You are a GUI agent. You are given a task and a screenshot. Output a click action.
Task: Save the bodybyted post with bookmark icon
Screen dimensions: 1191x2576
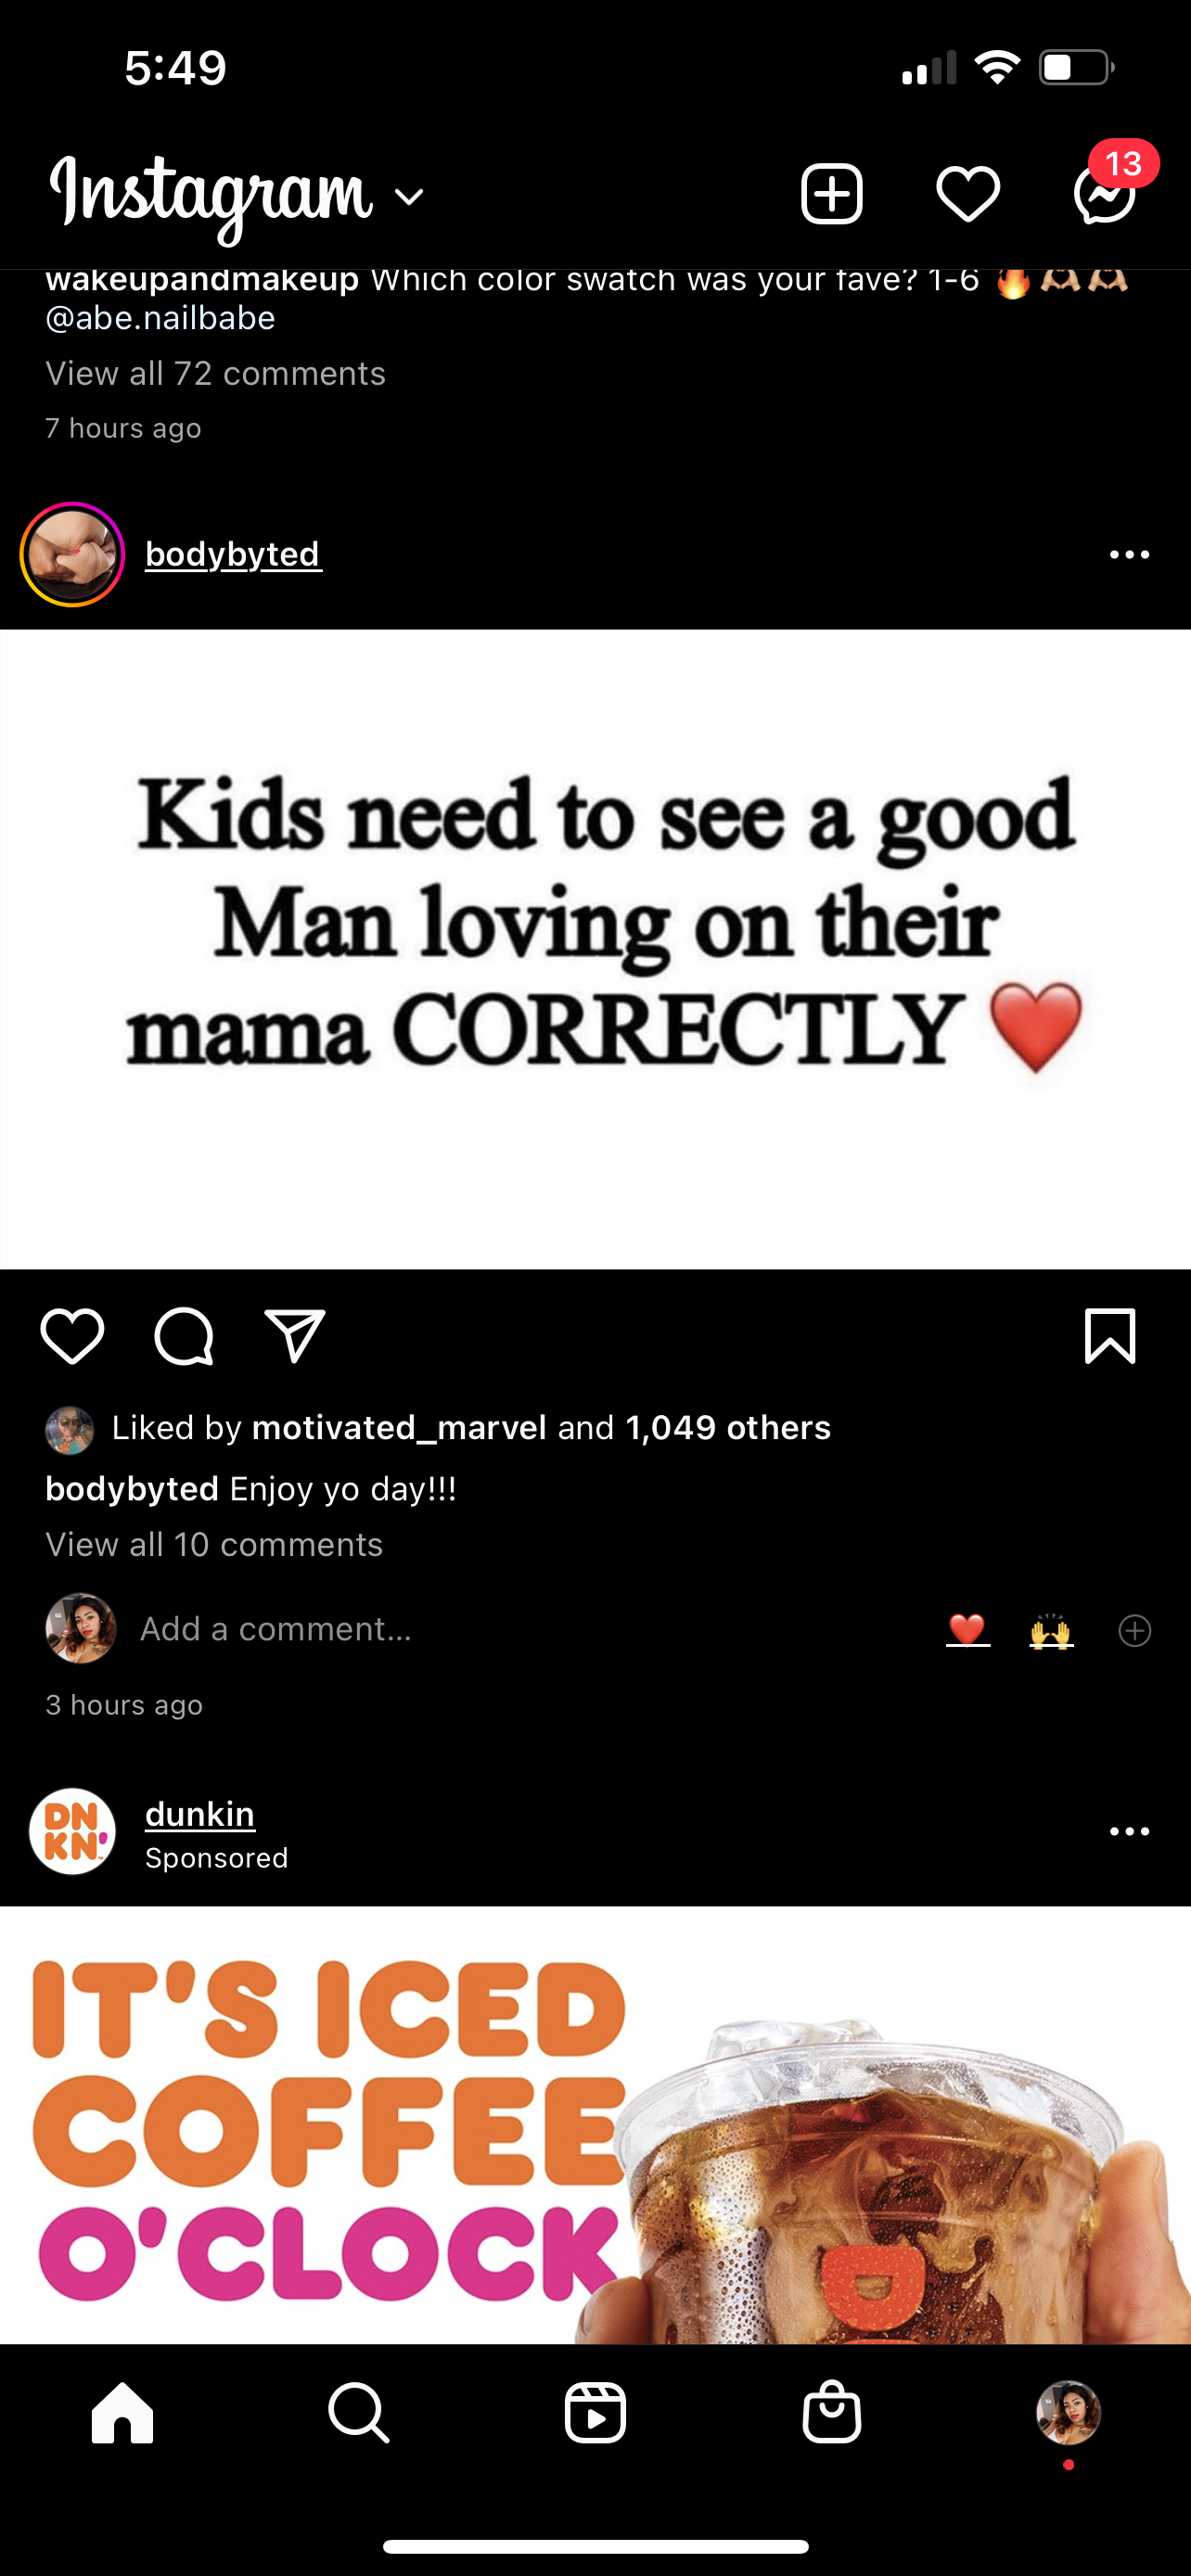coord(1110,1335)
